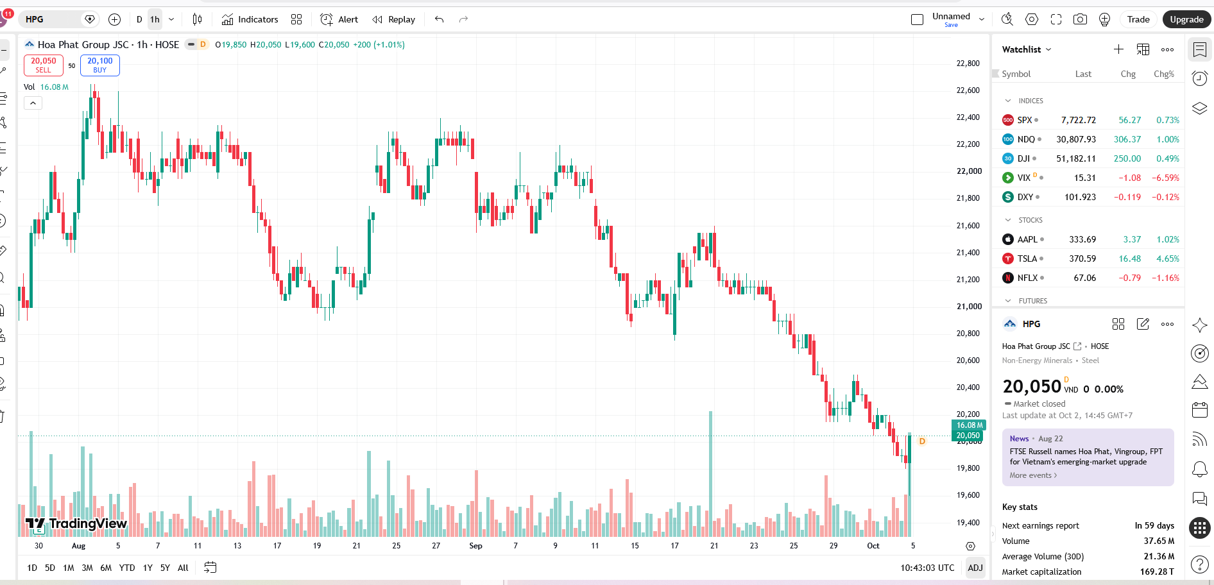Switch range to YTD
This screenshot has width=1214, height=585.
tap(127, 568)
